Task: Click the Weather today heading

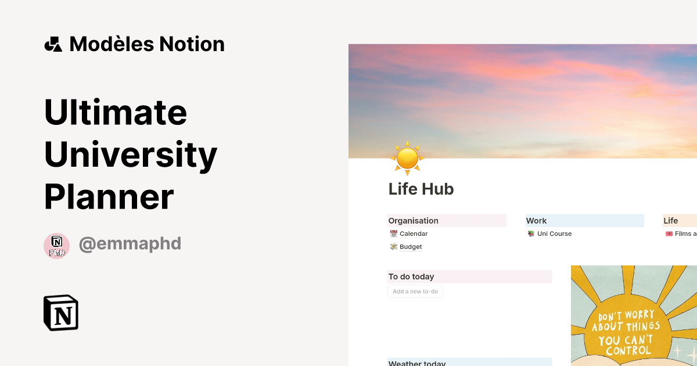Action: (x=417, y=363)
